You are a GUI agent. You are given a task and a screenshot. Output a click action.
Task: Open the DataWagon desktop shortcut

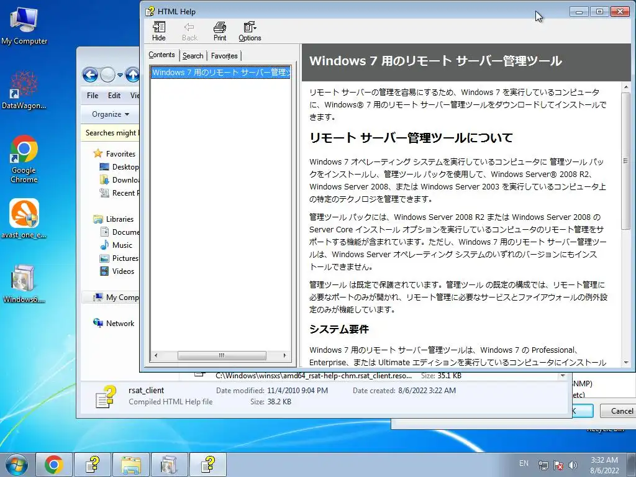24,90
